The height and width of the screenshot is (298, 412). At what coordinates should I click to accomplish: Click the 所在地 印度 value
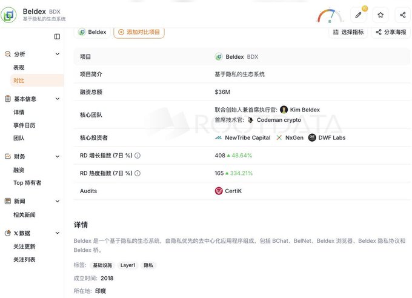pyautogui.click(x=101, y=291)
